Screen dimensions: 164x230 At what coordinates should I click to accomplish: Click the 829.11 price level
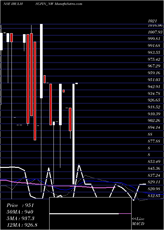click(154, 182)
